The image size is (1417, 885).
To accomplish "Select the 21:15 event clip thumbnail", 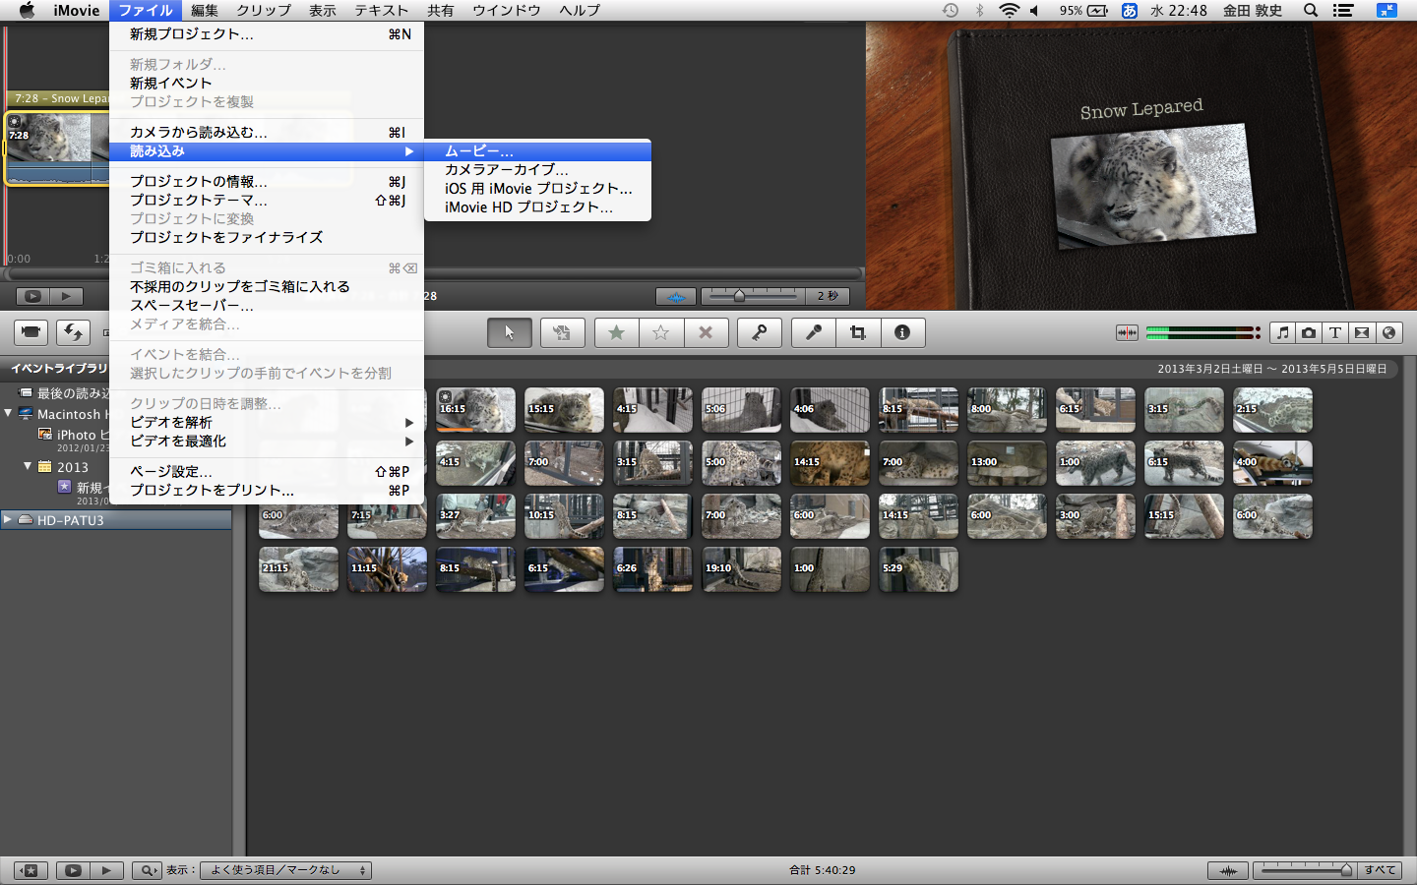I will point(298,569).
